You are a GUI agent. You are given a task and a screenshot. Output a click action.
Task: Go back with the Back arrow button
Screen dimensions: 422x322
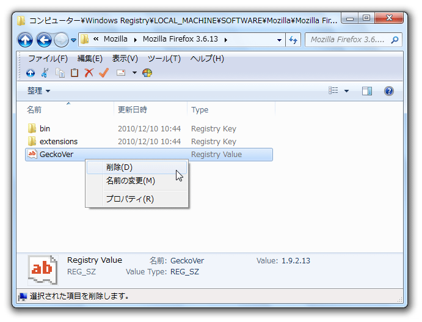click(x=44, y=40)
